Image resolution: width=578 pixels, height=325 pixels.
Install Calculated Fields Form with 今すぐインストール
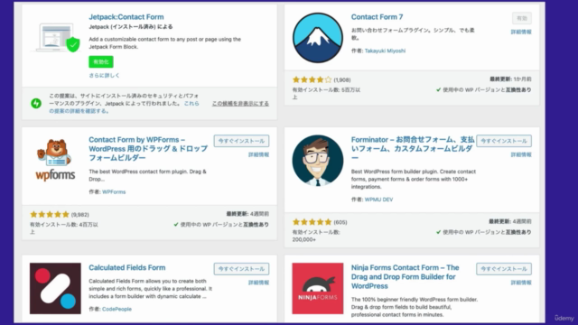coord(241,269)
